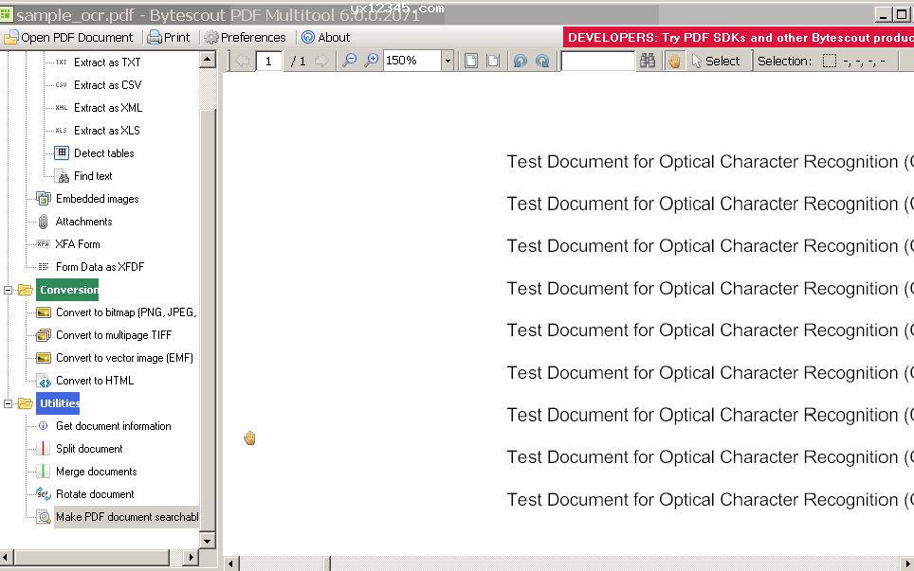Collapse the Utilities tree group
Viewport: 914px width, 571px height.
coord(9,403)
